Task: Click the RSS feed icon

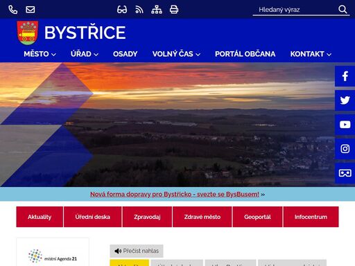Action: click(139, 10)
